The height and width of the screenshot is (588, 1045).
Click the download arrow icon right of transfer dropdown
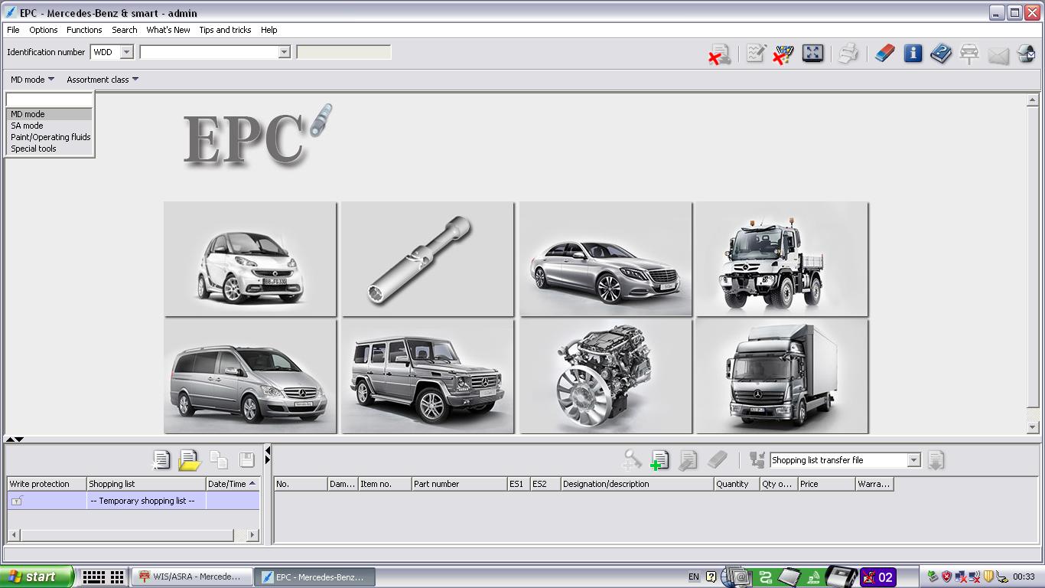coord(936,459)
